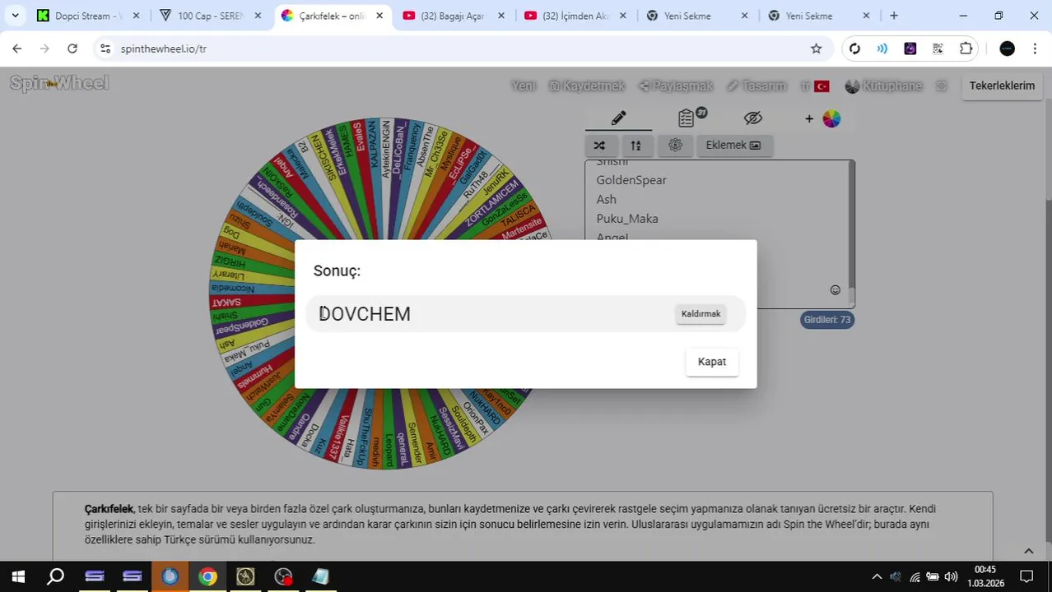
Task: Open the Tasarım design menu
Action: click(x=756, y=86)
